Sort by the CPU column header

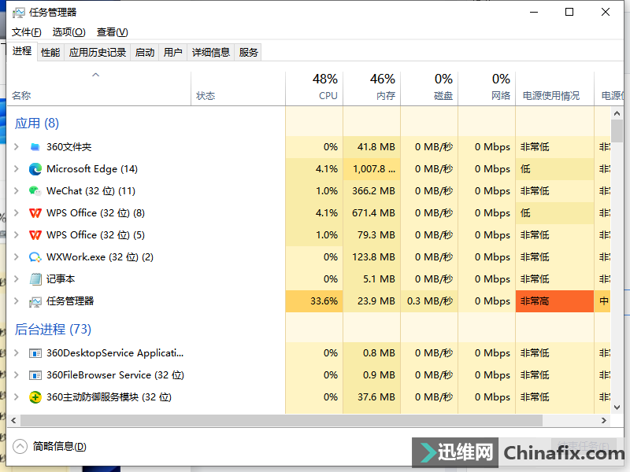click(314, 87)
